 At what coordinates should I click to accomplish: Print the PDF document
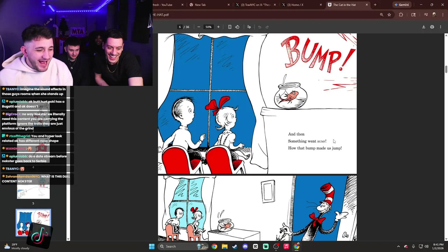point(432,27)
